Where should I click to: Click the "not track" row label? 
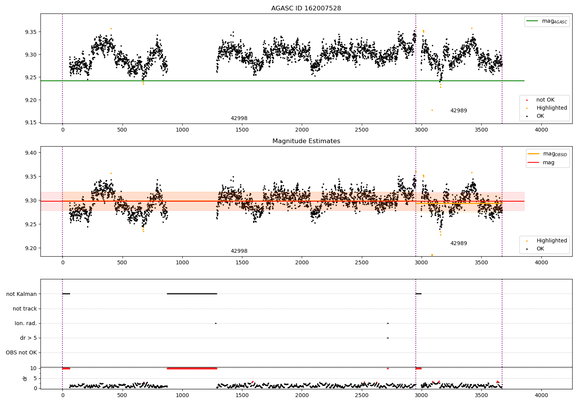25,309
